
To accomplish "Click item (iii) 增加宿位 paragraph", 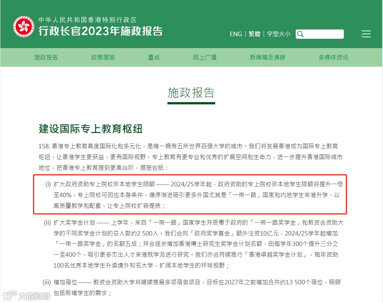I will click(192, 287).
